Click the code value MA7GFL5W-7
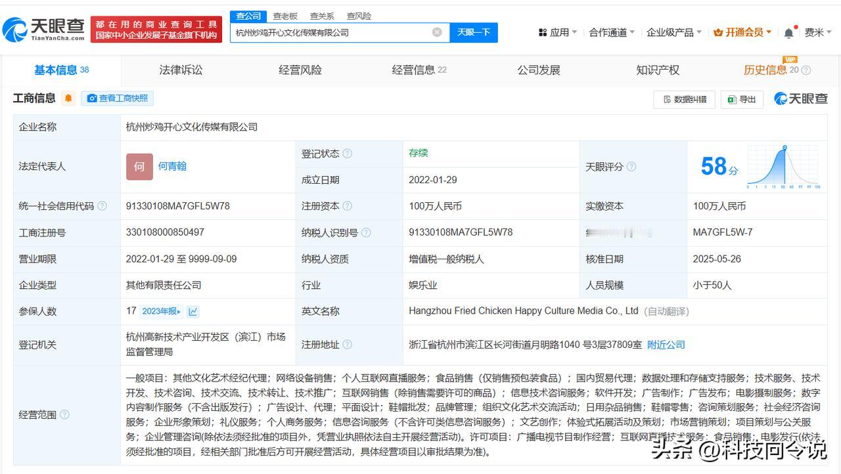841x474 pixels. point(723,232)
